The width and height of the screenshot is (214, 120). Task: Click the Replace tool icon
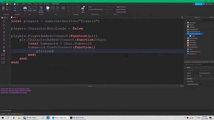pyautogui.click(x=30, y=8)
